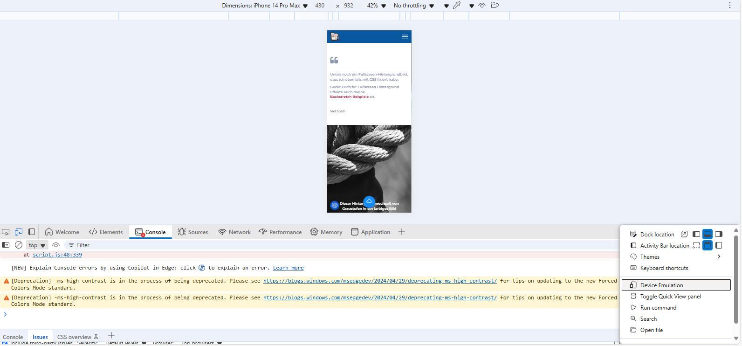The width and height of the screenshot is (742, 346).
Task: Open the top JavaScript context dropdown
Action: tap(37, 245)
